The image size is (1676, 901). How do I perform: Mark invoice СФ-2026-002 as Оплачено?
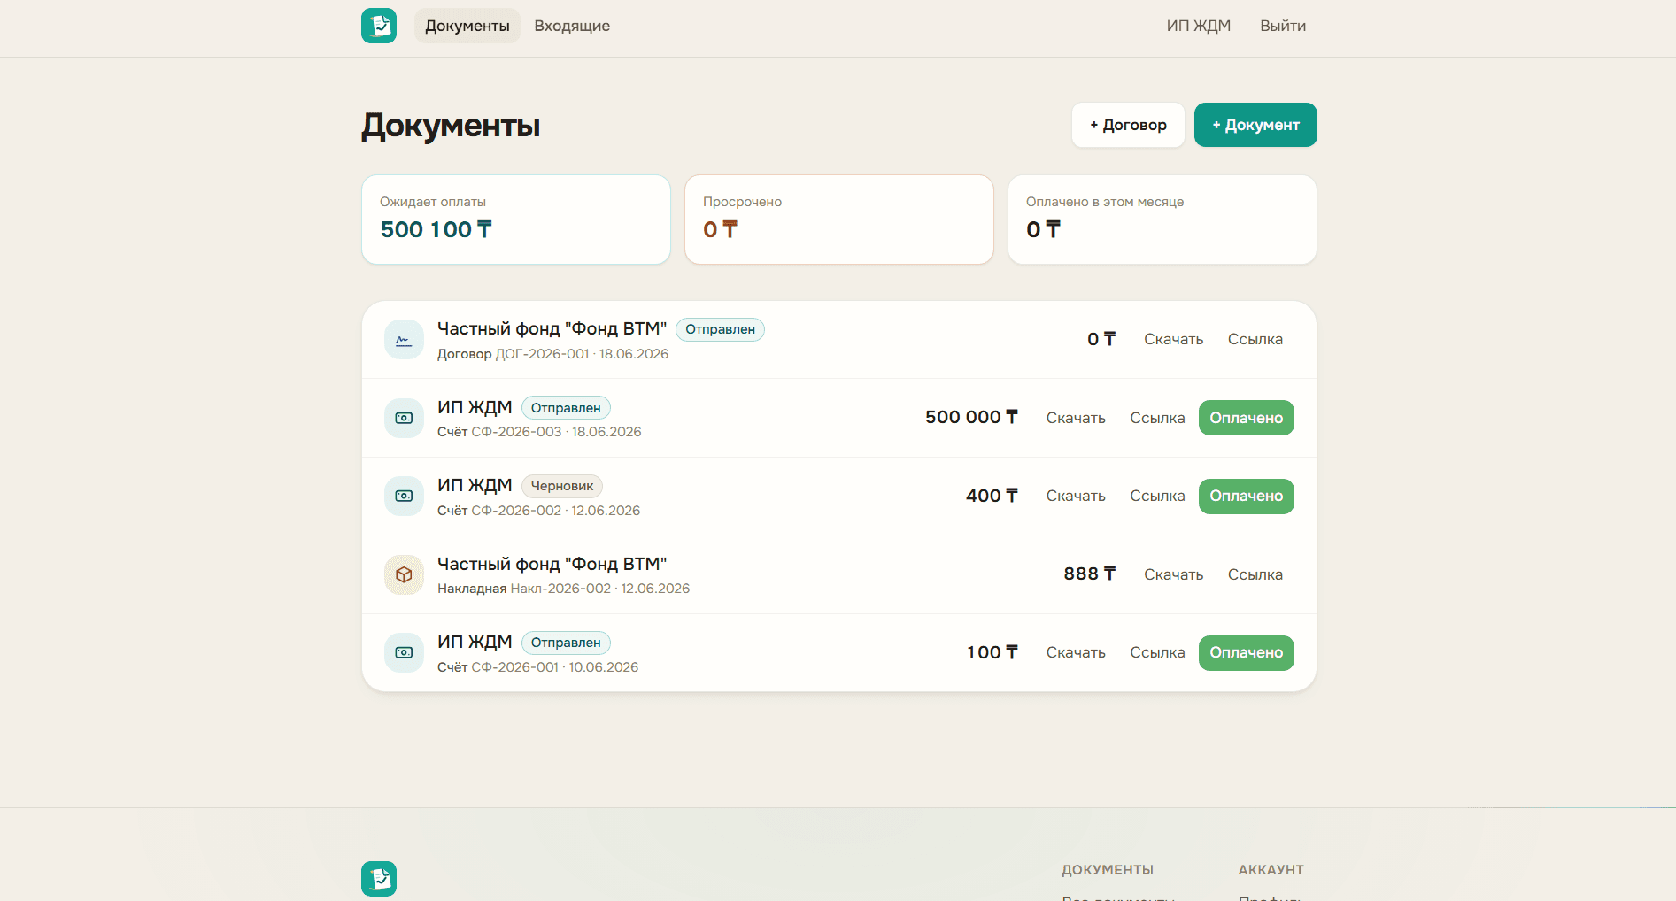(x=1247, y=497)
